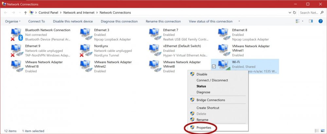Viewport: 327px width, 134px height.
Task: Choose Create Shortcut in context menu
Action: pos(218,108)
